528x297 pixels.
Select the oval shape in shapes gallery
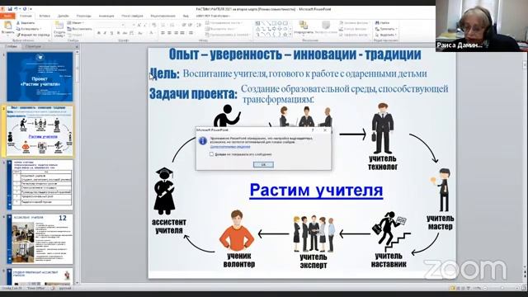280,23
